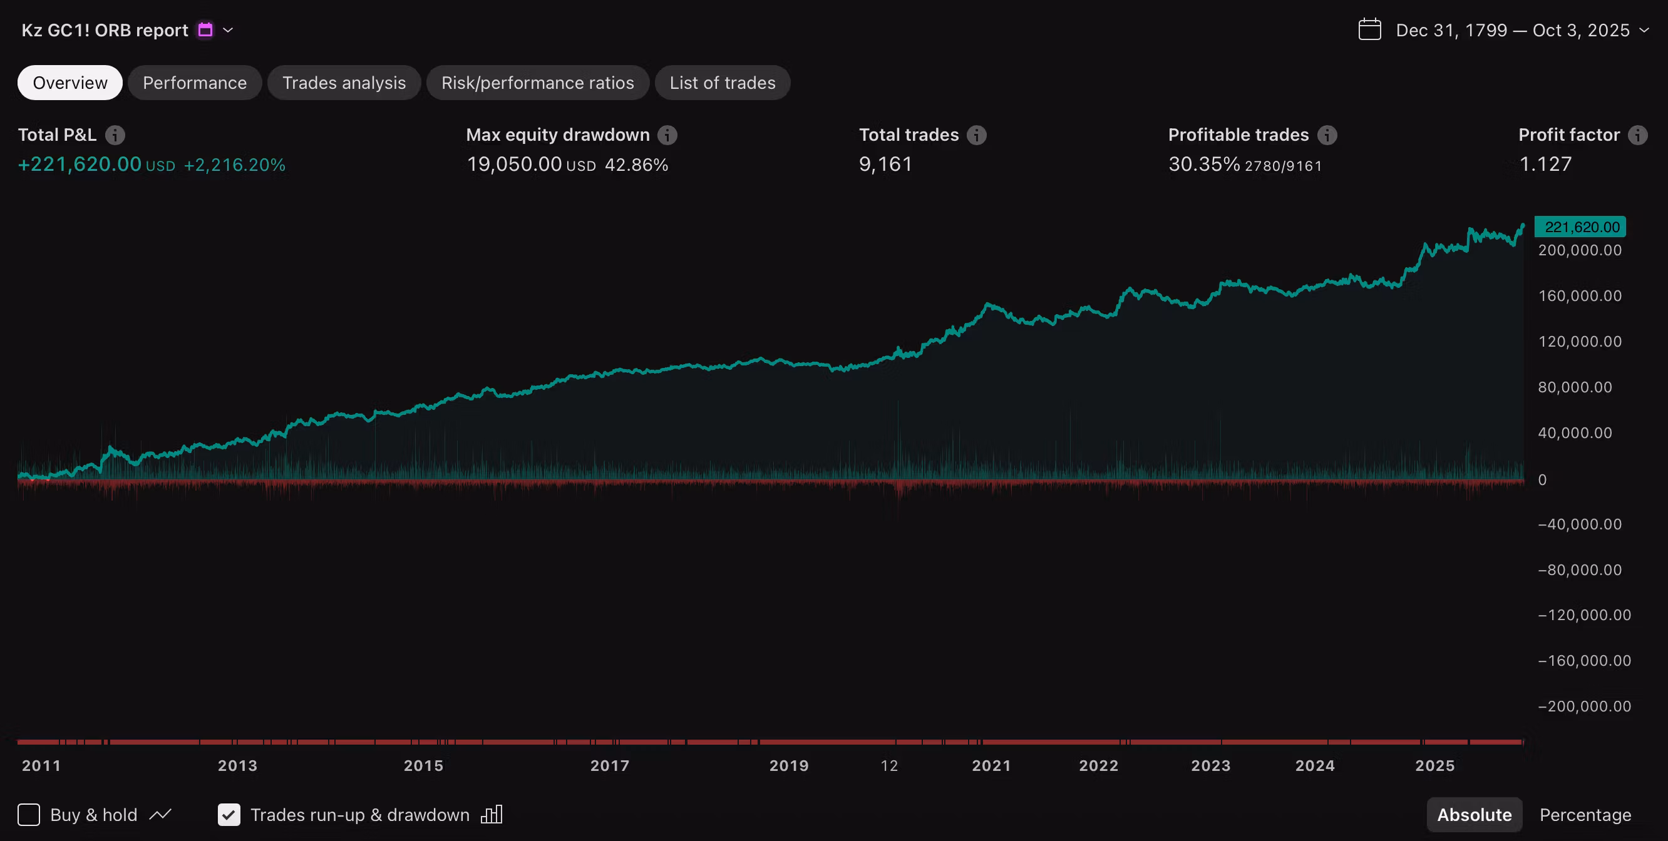Click the 2011 label on time axis
The height and width of the screenshot is (841, 1668).
(x=41, y=766)
